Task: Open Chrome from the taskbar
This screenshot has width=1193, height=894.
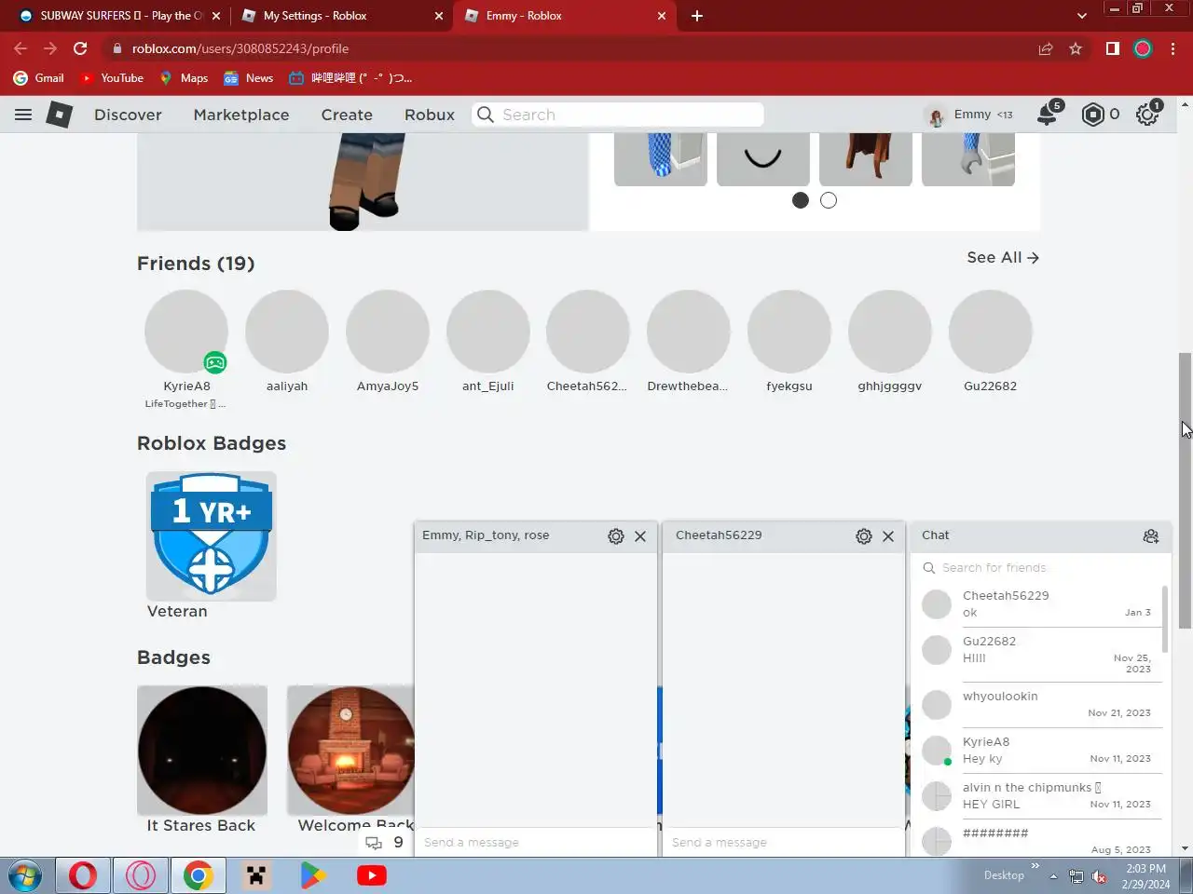Action: click(198, 876)
